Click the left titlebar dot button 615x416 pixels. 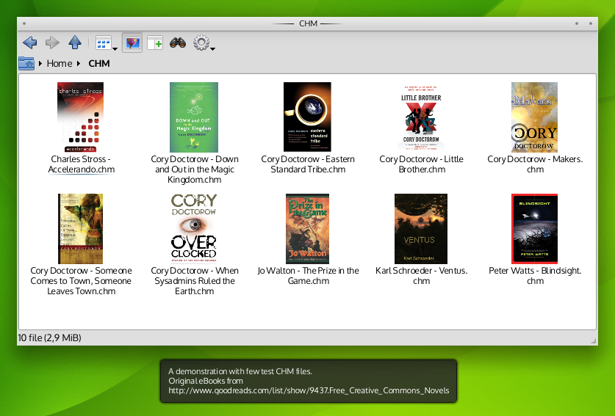pyautogui.click(x=24, y=23)
